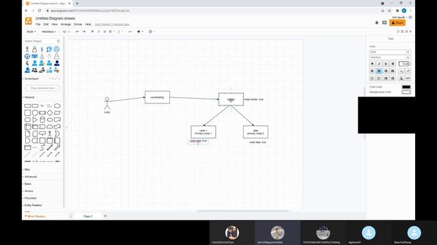Viewport: 437px width, 245px height.
Task: Click the coordinating box on canvas
Action: point(157,97)
